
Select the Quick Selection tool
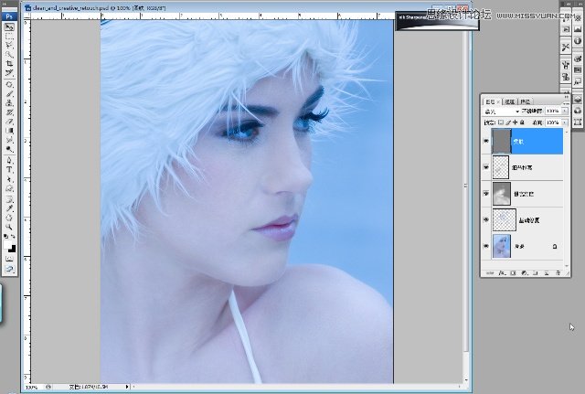(x=9, y=55)
